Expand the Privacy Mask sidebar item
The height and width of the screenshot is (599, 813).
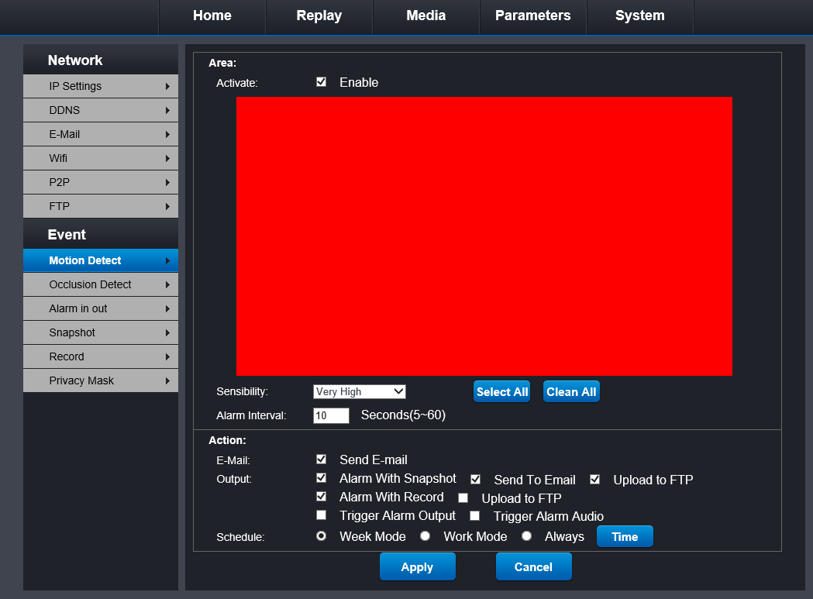100,380
